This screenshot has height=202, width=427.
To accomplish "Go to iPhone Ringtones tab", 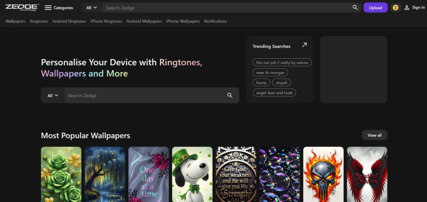I will (x=106, y=21).
